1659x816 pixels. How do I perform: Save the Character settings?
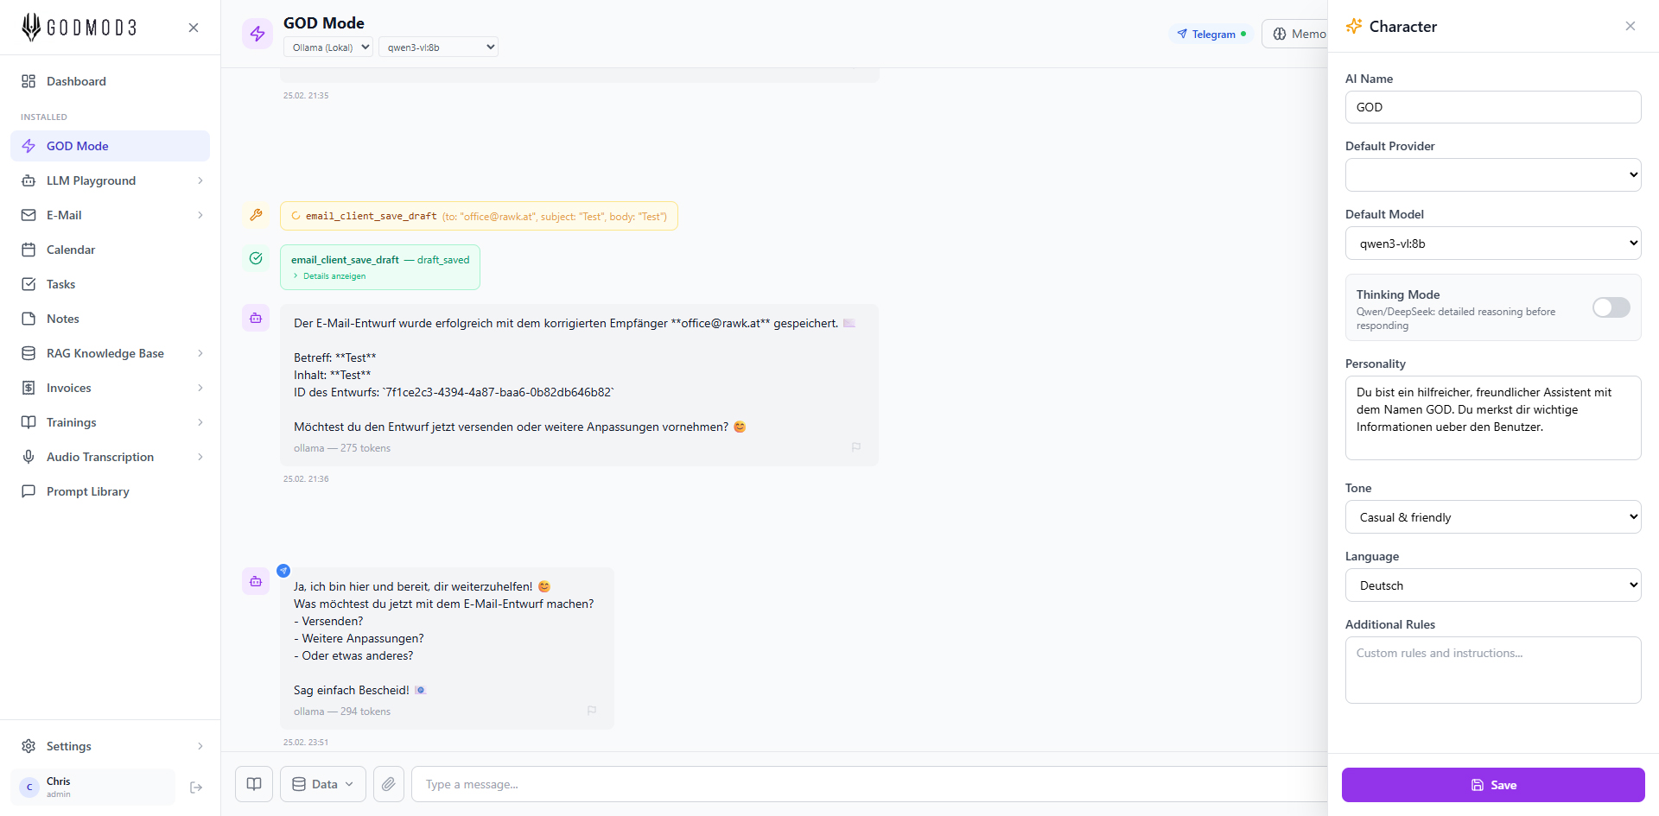click(x=1492, y=785)
